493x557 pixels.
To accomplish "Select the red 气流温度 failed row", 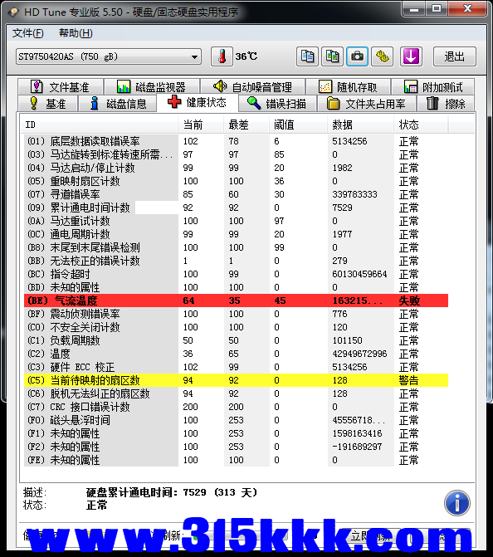I will [236, 300].
